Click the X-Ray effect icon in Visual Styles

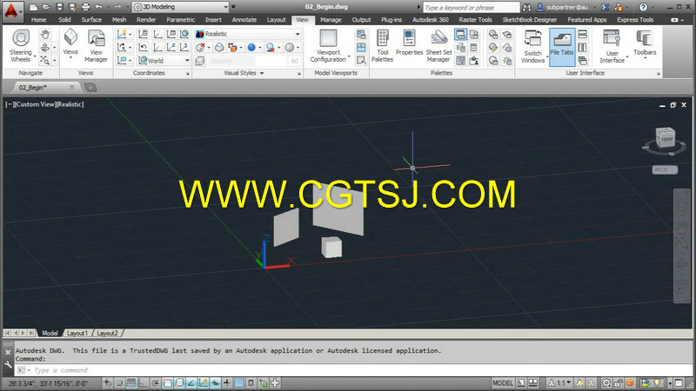coord(200,60)
